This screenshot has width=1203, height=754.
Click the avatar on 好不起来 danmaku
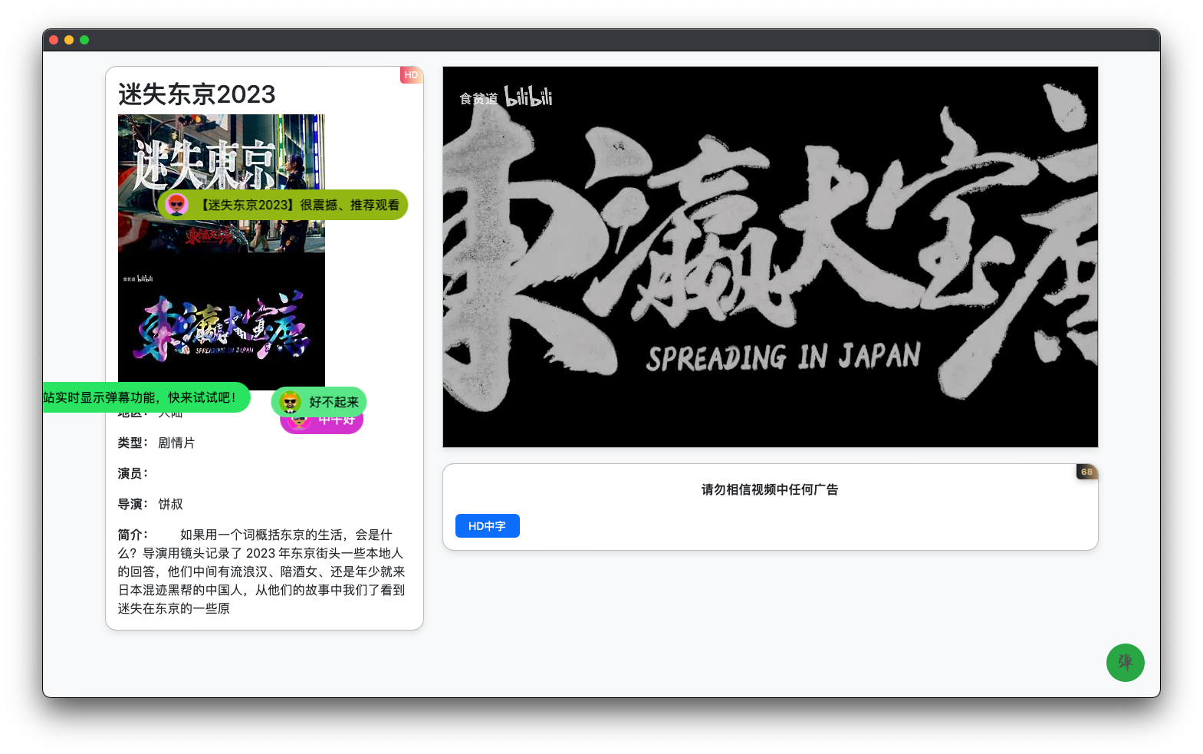tap(291, 402)
